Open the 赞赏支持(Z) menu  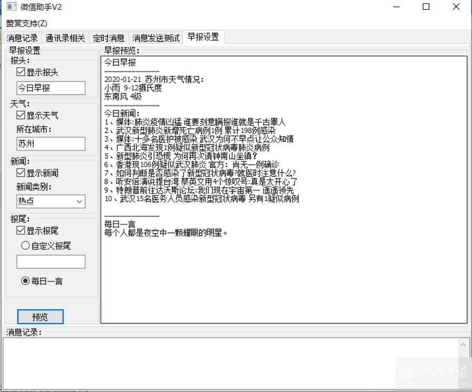coord(26,23)
